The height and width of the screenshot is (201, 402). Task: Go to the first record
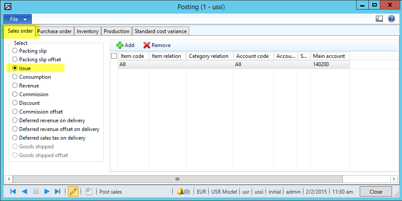(x=13, y=192)
